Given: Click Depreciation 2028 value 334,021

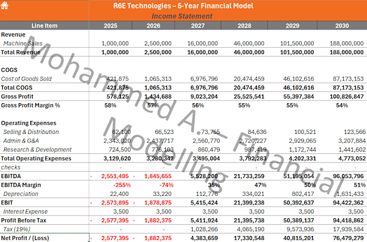Looking at the screenshot, I should click(253, 194).
